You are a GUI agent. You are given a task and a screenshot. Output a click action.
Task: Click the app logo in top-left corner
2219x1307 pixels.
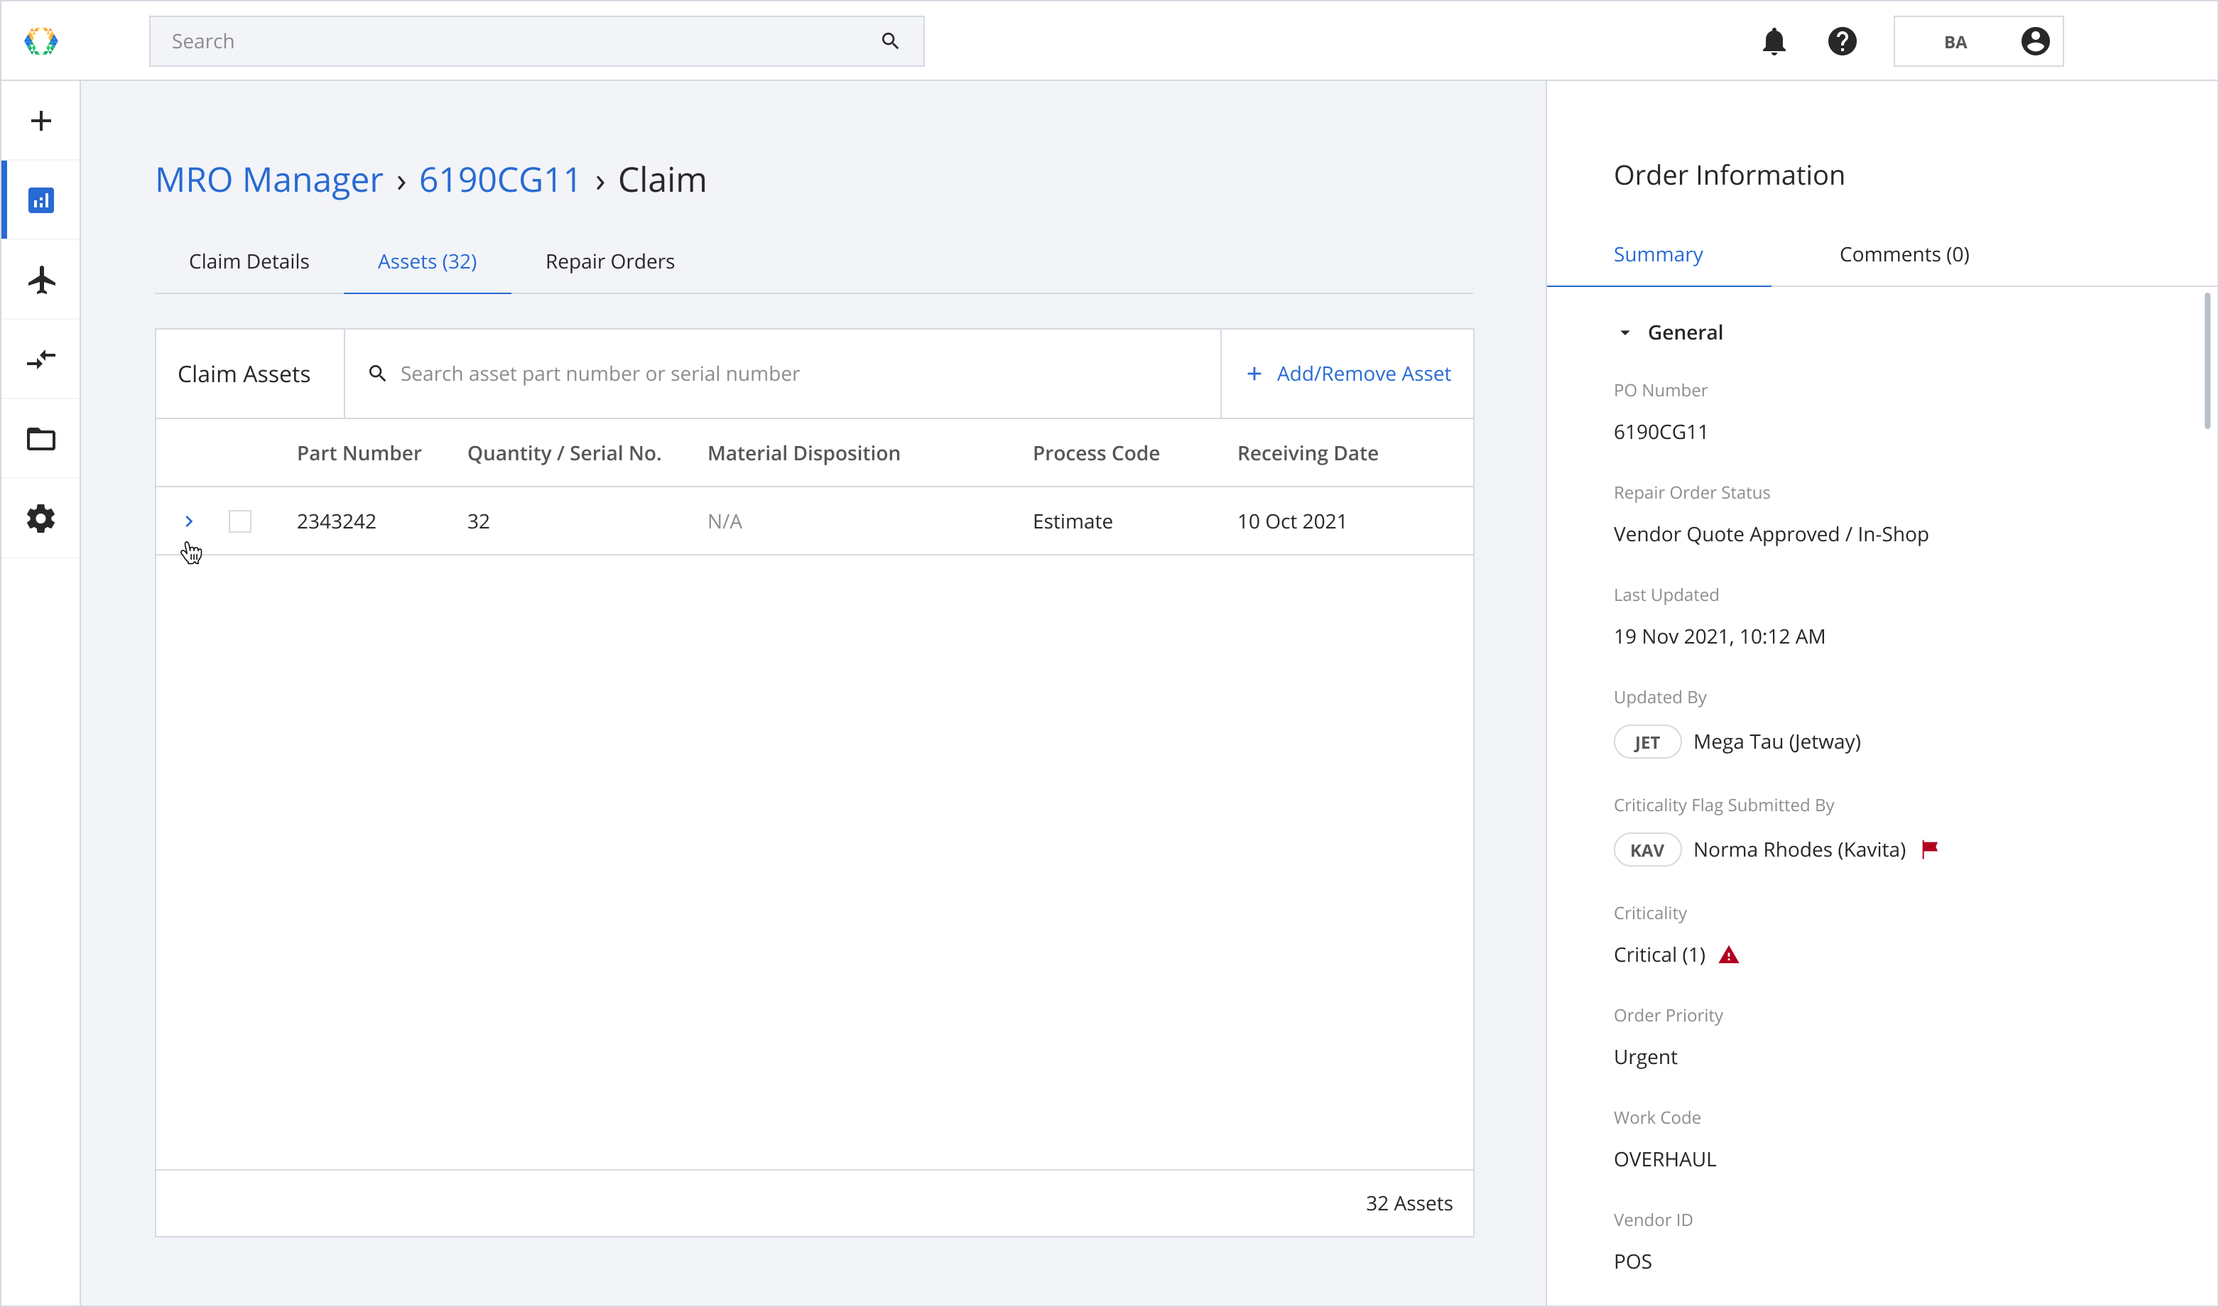tap(40, 41)
